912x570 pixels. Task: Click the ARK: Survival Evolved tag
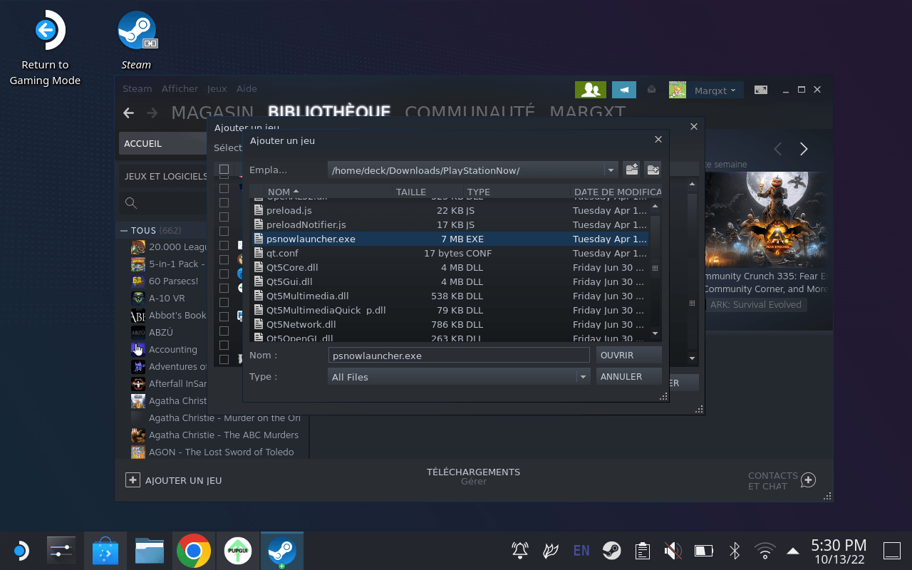(755, 304)
